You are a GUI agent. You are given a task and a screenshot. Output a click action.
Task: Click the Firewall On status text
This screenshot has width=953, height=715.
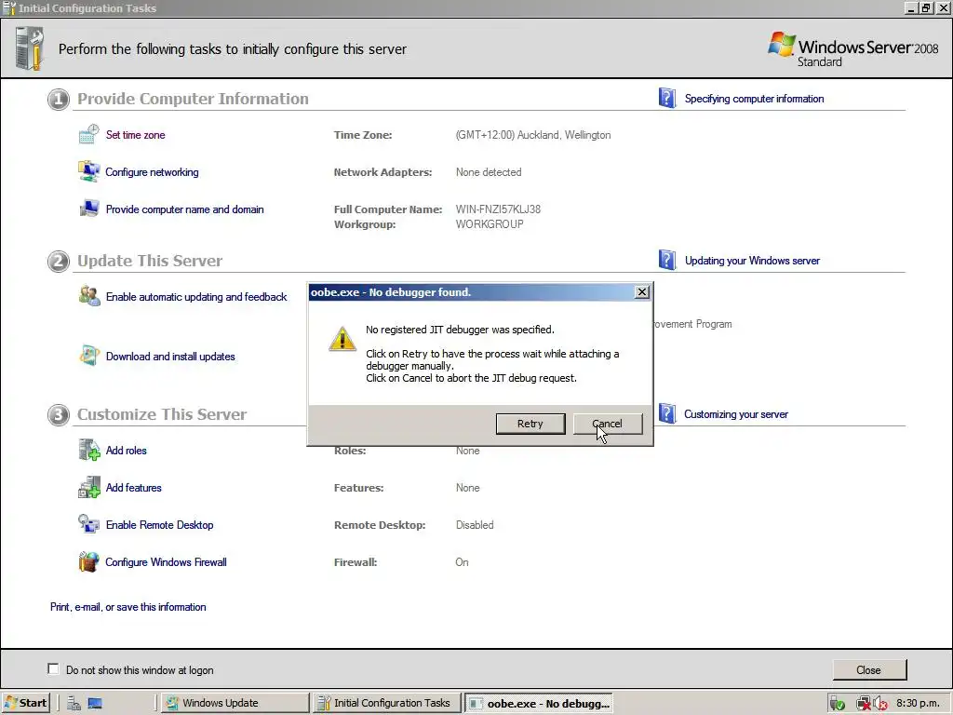tap(462, 561)
